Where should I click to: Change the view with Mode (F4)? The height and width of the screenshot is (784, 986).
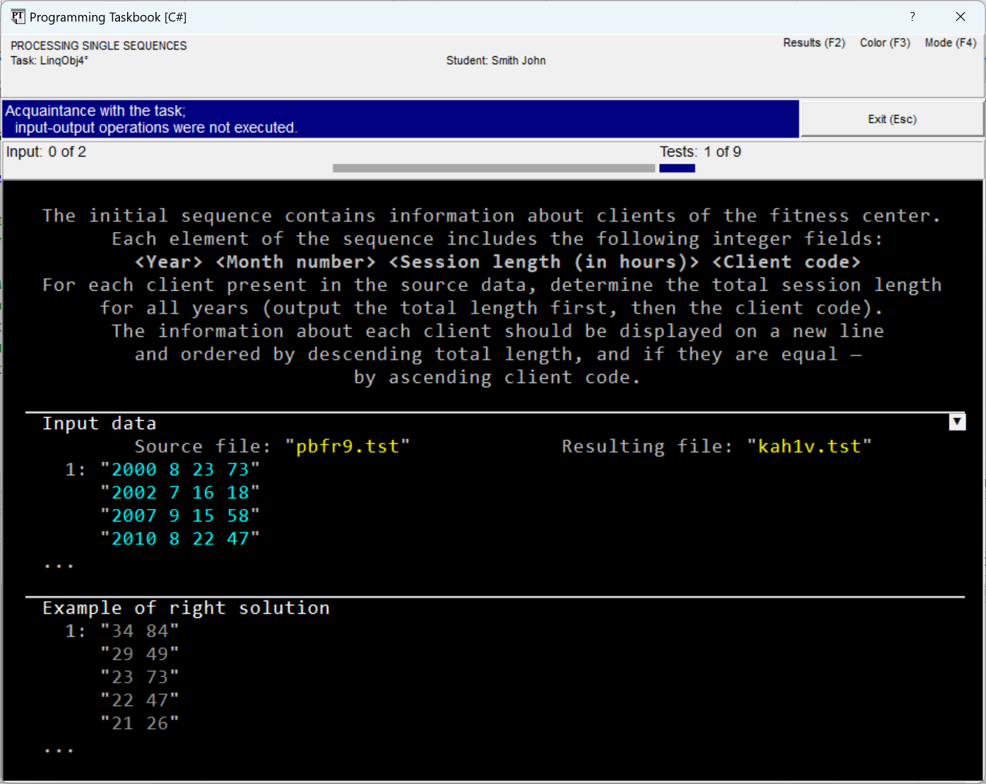[950, 43]
